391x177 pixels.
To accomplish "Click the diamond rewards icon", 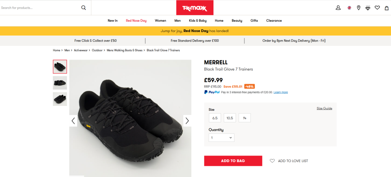I will (x=368, y=8).
